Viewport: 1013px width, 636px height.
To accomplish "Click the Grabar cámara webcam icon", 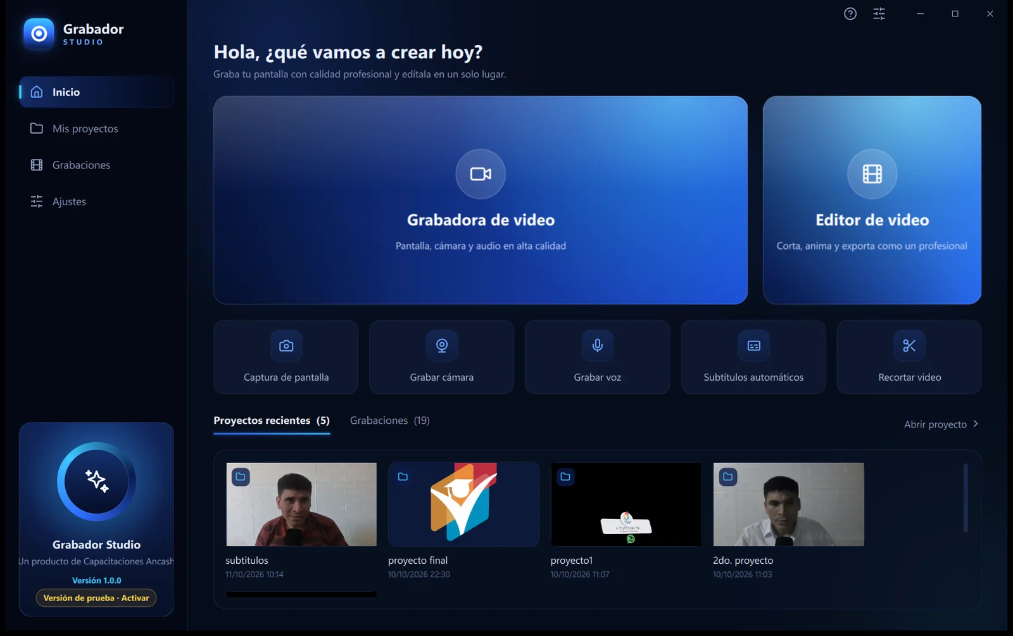I will pyautogui.click(x=442, y=346).
